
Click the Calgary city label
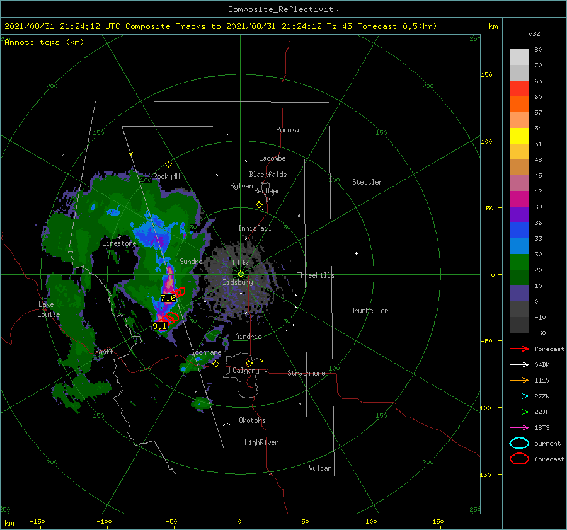(246, 371)
